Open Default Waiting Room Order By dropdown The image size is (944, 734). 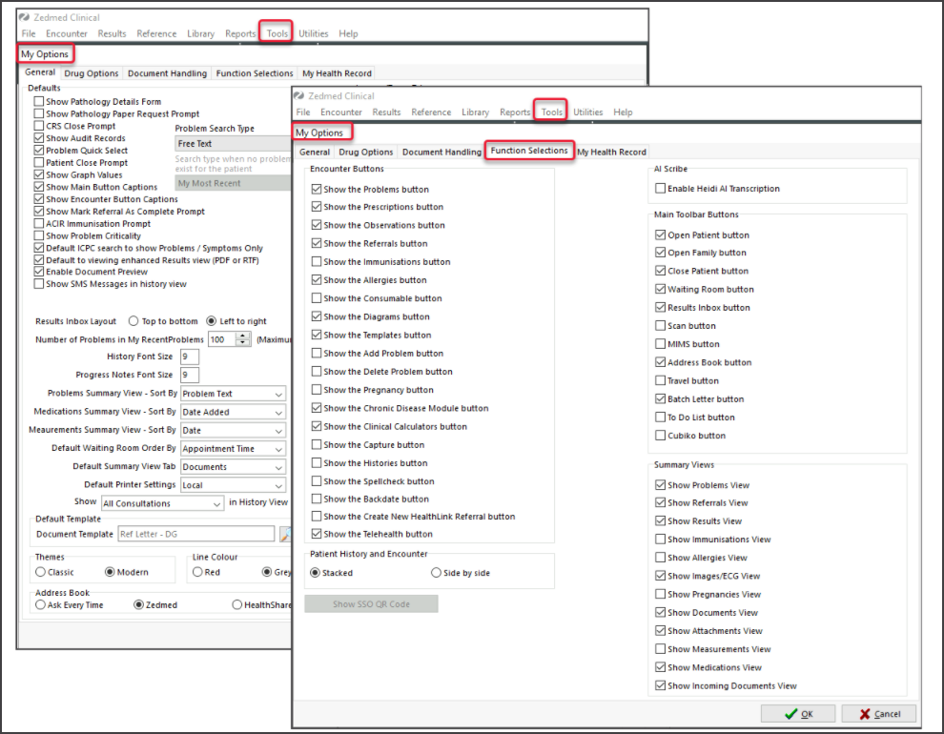(233, 449)
